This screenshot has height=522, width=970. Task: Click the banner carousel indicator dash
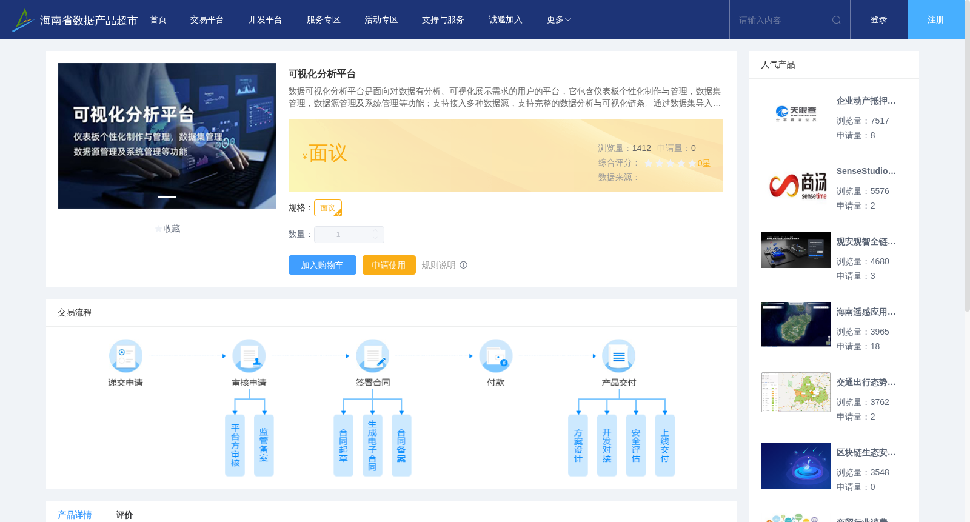(x=167, y=197)
